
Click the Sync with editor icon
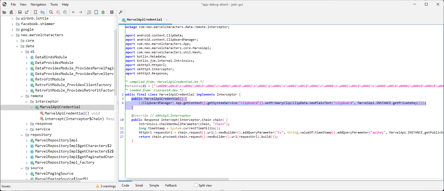point(35,12)
